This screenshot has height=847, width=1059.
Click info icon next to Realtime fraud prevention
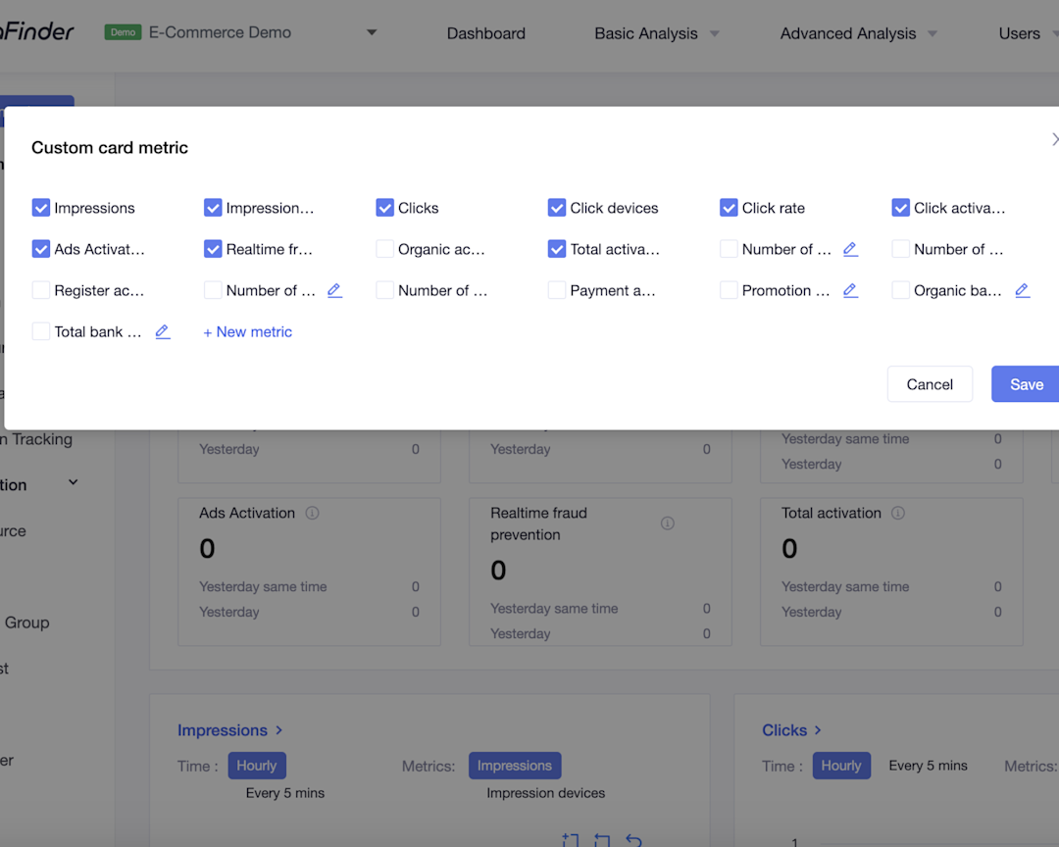click(668, 523)
